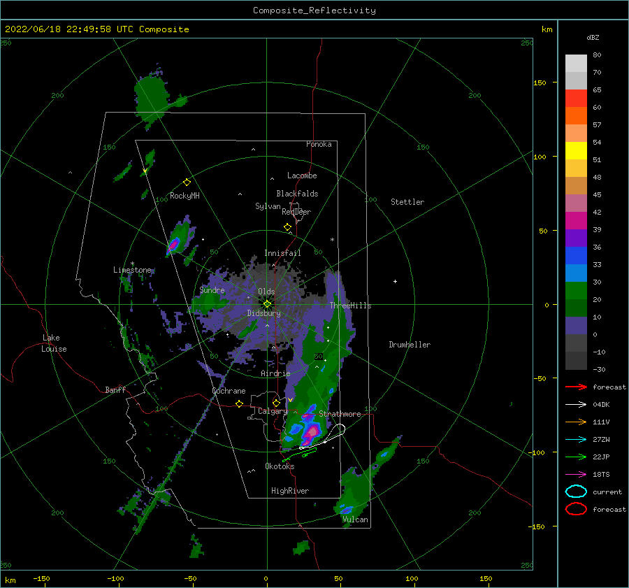Click the Innisfail town label

282,253
